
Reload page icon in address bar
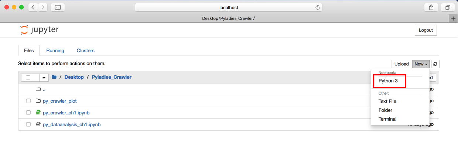coord(317,7)
